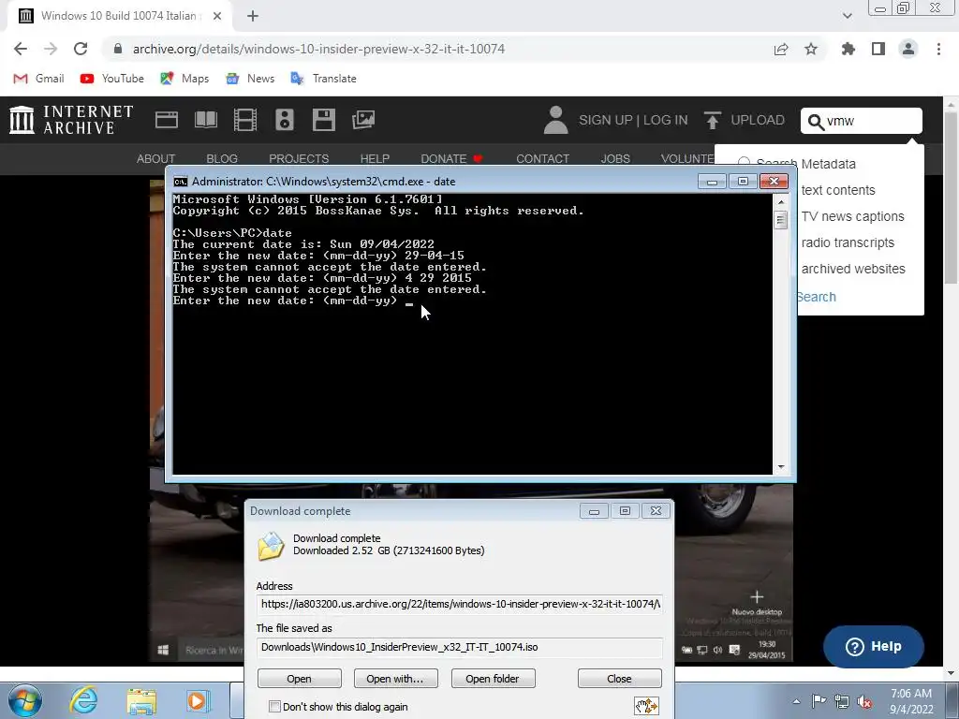This screenshot has height=719, width=959.
Task: Click the network tray icon
Action: (842, 702)
